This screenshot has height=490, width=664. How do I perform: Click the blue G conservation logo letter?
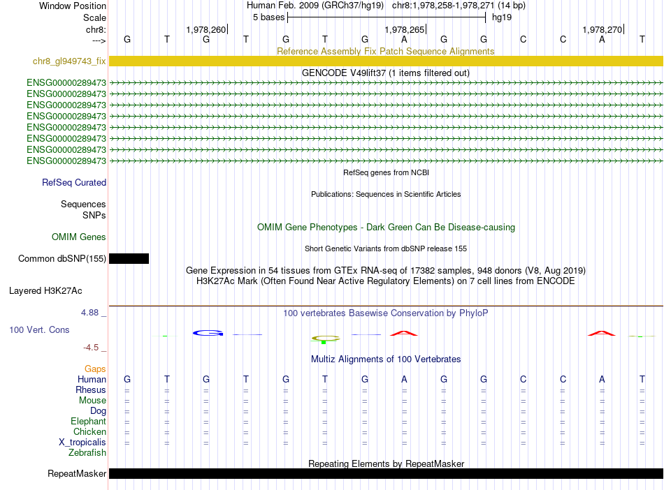click(208, 333)
